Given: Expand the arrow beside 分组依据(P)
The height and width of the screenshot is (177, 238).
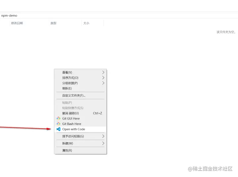Looking at the screenshot, I should [x=103, y=83].
